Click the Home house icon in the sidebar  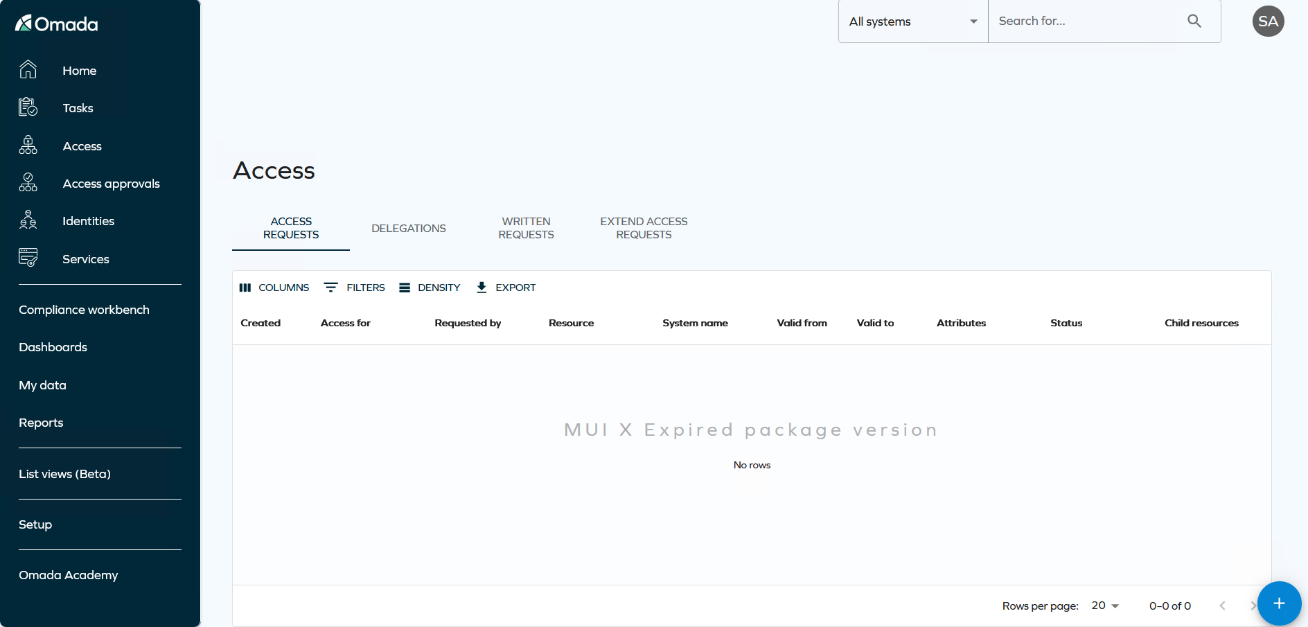point(28,70)
